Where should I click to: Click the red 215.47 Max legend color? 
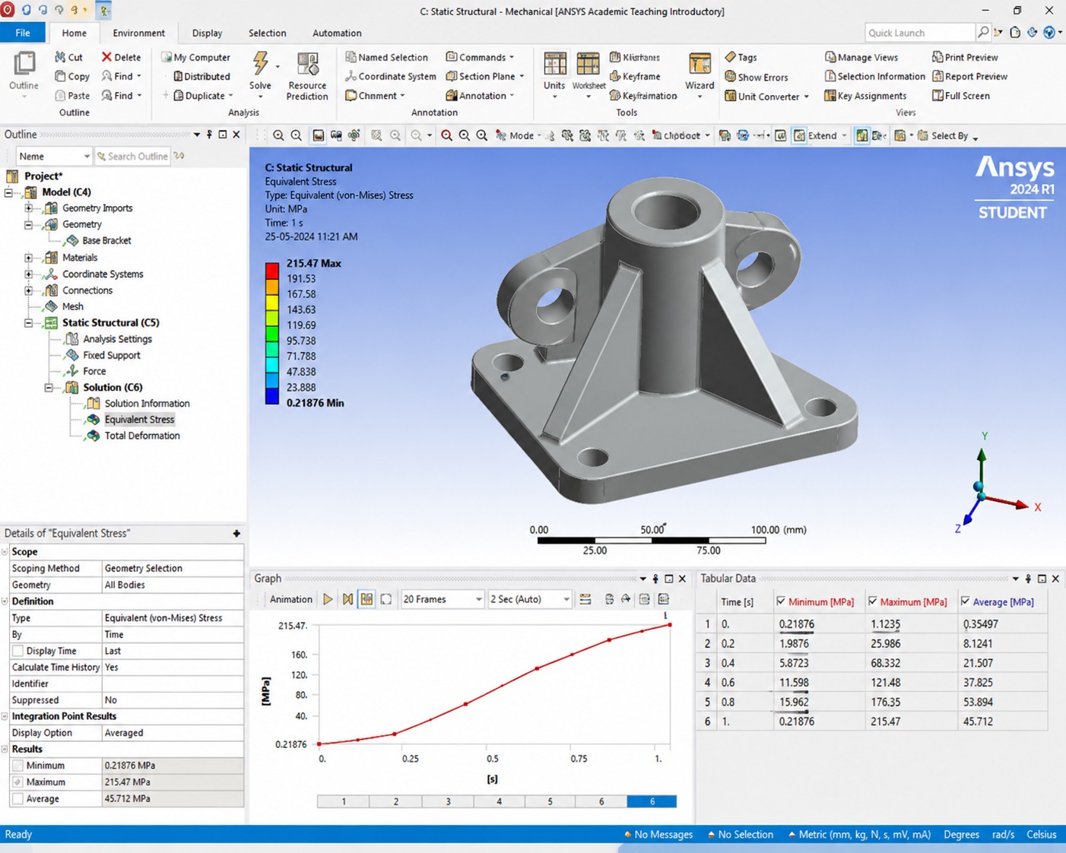(x=271, y=271)
